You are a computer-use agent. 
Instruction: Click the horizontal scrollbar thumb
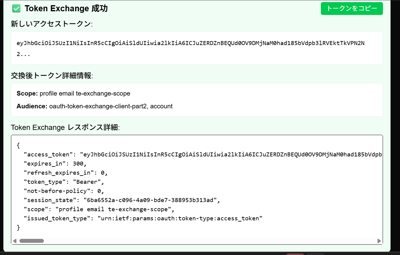point(31,241)
